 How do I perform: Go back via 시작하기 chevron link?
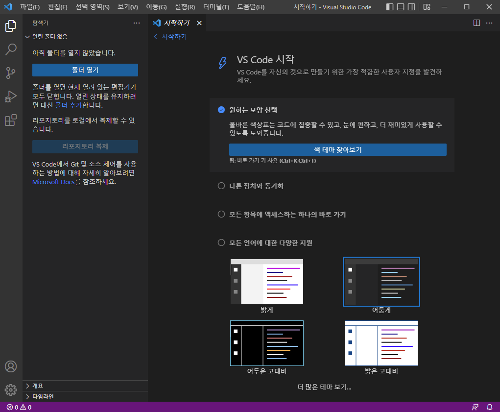point(170,37)
